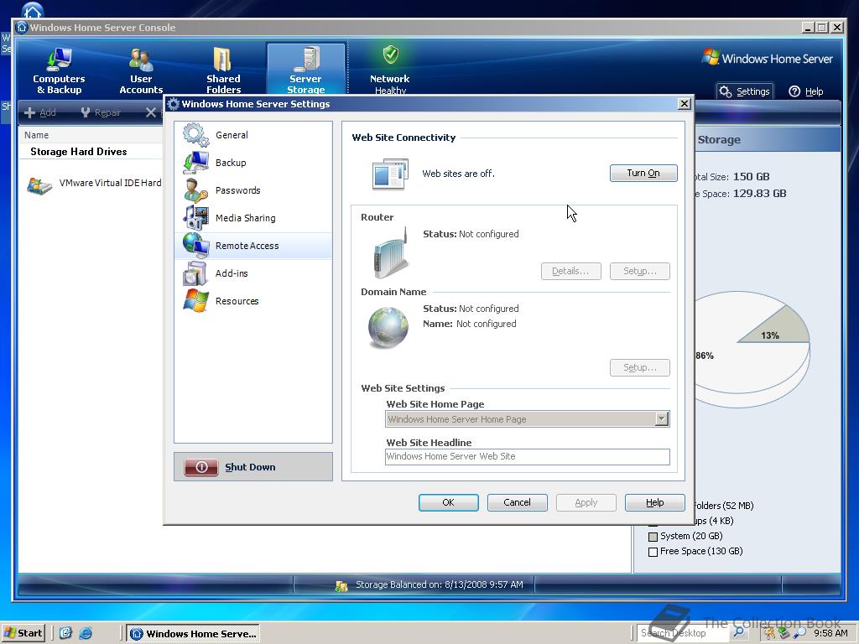Open Help in the settings dialog

(654, 502)
